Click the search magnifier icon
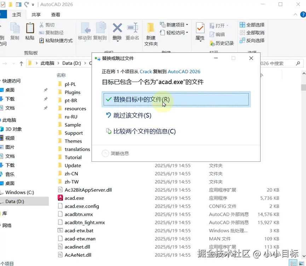This screenshot has height=266, width=306. 298,63
